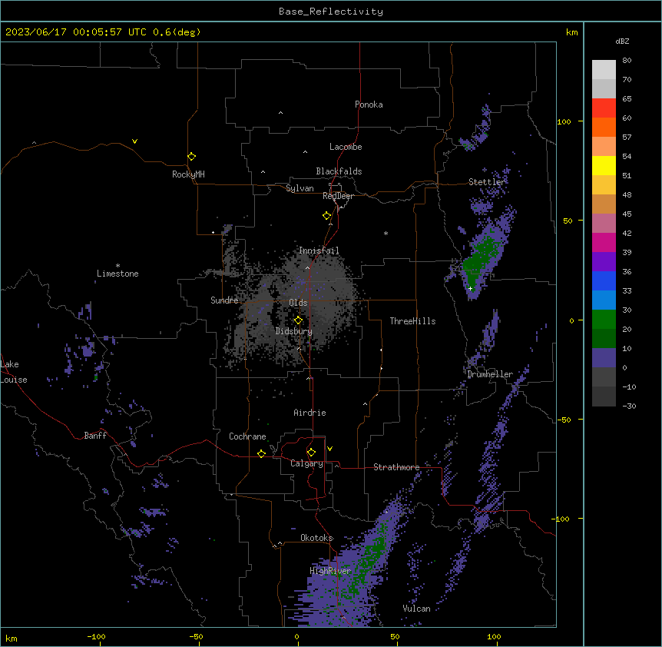The width and height of the screenshot is (662, 647).
Task: Select the Lake Louise label
Action: [14, 372]
